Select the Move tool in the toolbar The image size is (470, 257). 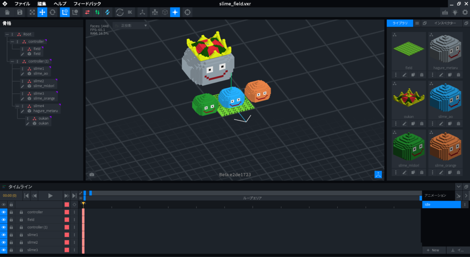click(42, 12)
